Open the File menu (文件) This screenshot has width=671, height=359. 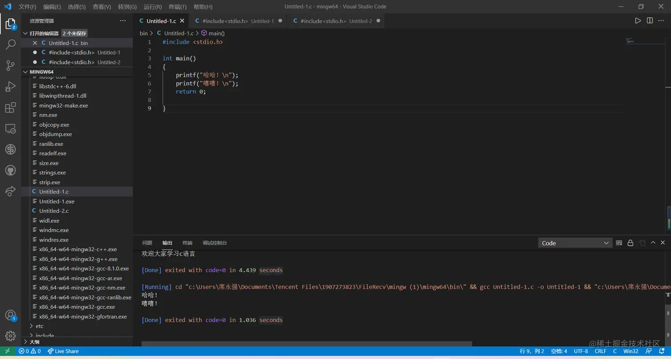[28, 7]
